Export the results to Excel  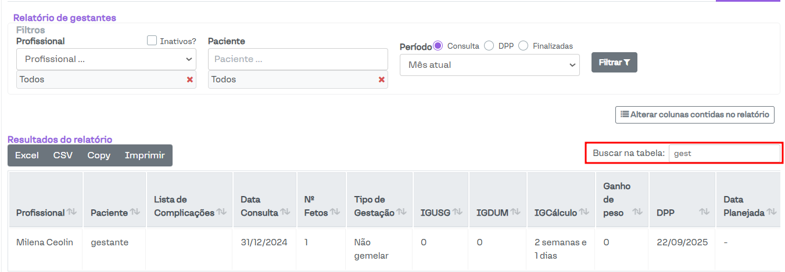coord(27,155)
